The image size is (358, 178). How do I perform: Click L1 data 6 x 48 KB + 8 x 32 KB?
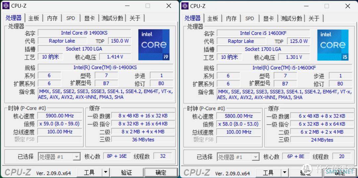(322, 116)
